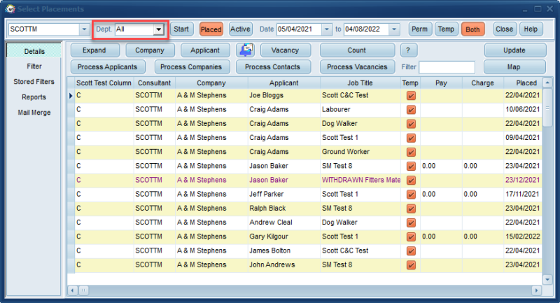Click into the Filter text field
Viewport: 560px width, 303px height.
coord(447,67)
